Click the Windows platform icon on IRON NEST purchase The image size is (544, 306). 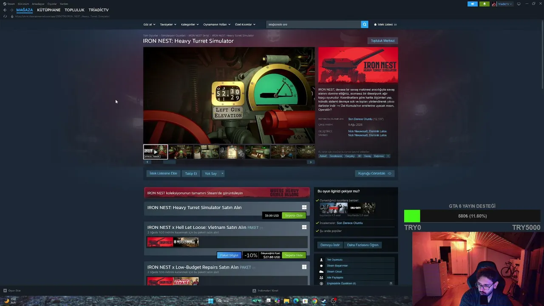(x=304, y=207)
